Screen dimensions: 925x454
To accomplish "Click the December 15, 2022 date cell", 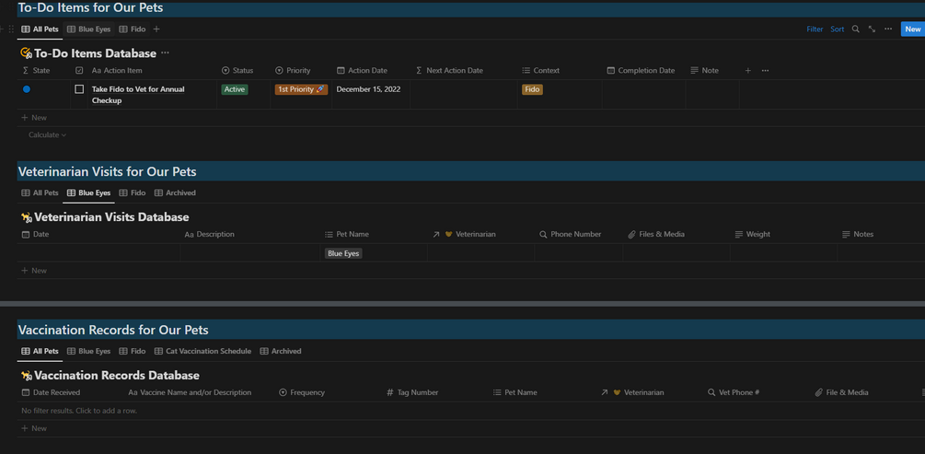I will pos(369,89).
